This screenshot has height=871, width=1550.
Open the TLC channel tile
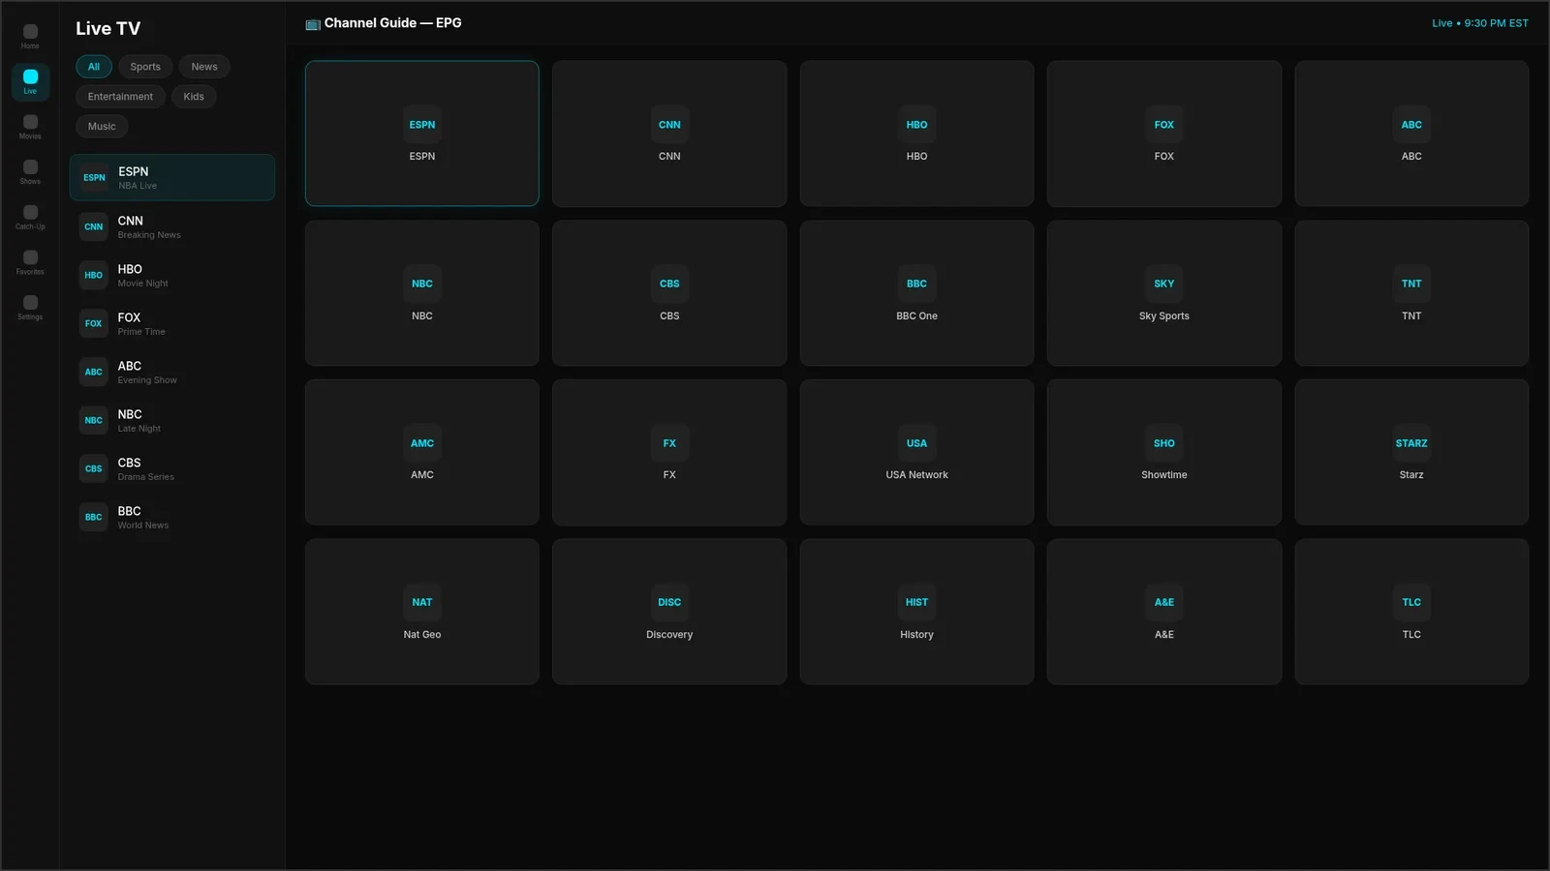1411,612
